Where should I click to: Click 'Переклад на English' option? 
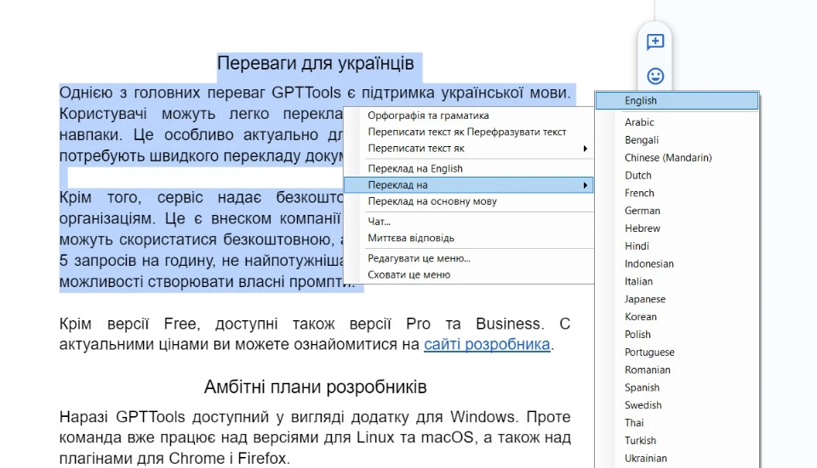[x=415, y=169]
